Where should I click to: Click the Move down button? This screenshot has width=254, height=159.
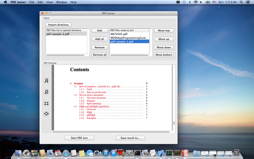point(164,47)
